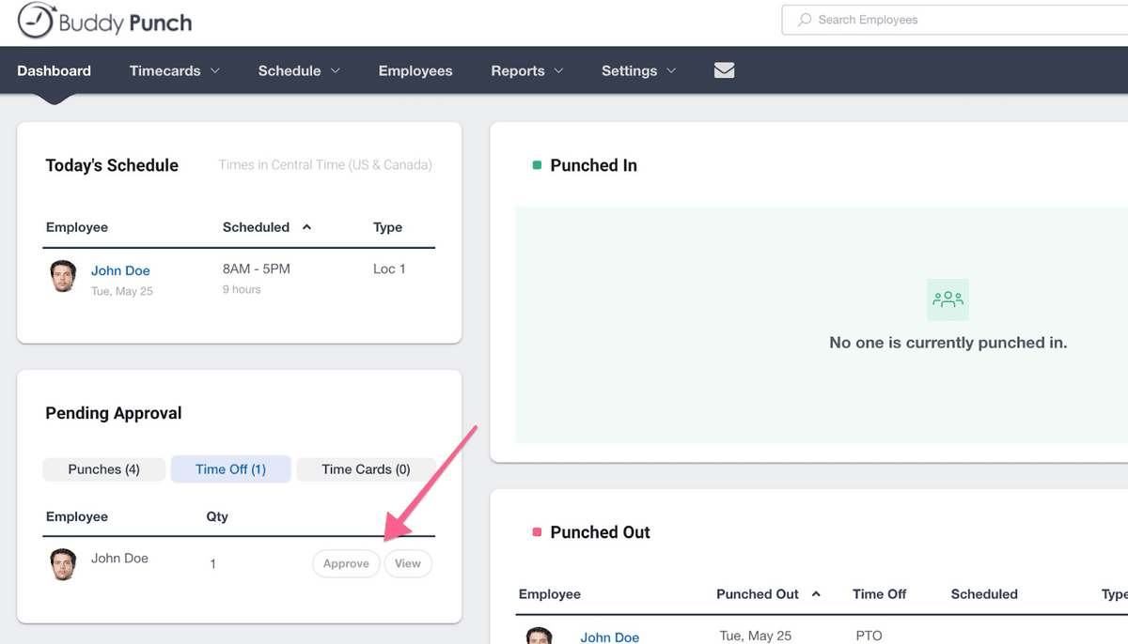The width and height of the screenshot is (1128, 644).
Task: Expand the Schedule dropdown menu
Action: coord(299,70)
